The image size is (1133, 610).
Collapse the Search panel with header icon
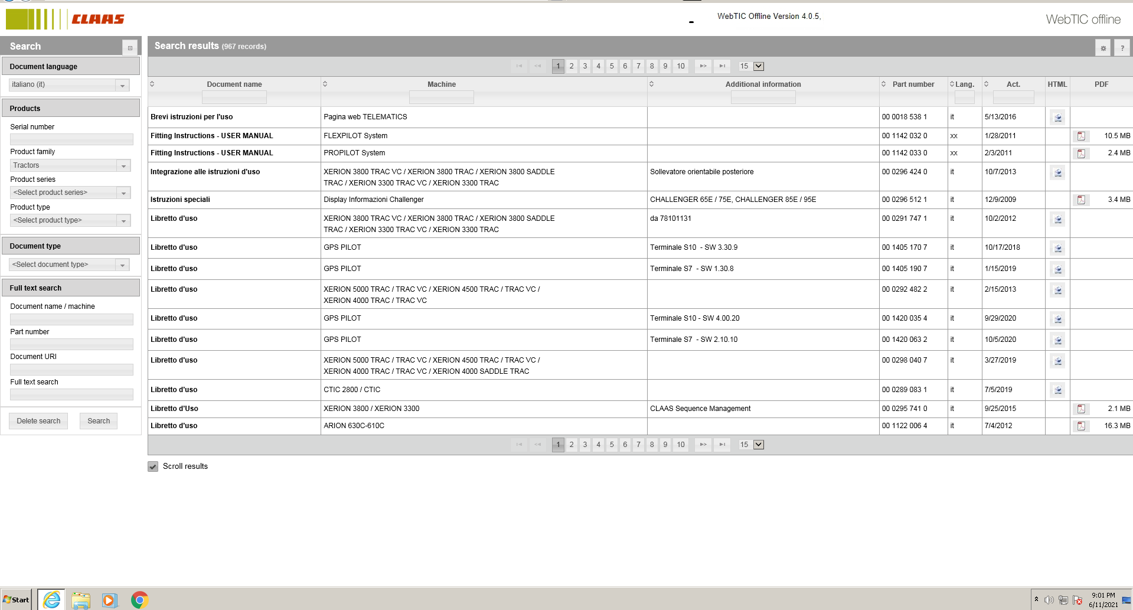pyautogui.click(x=130, y=48)
